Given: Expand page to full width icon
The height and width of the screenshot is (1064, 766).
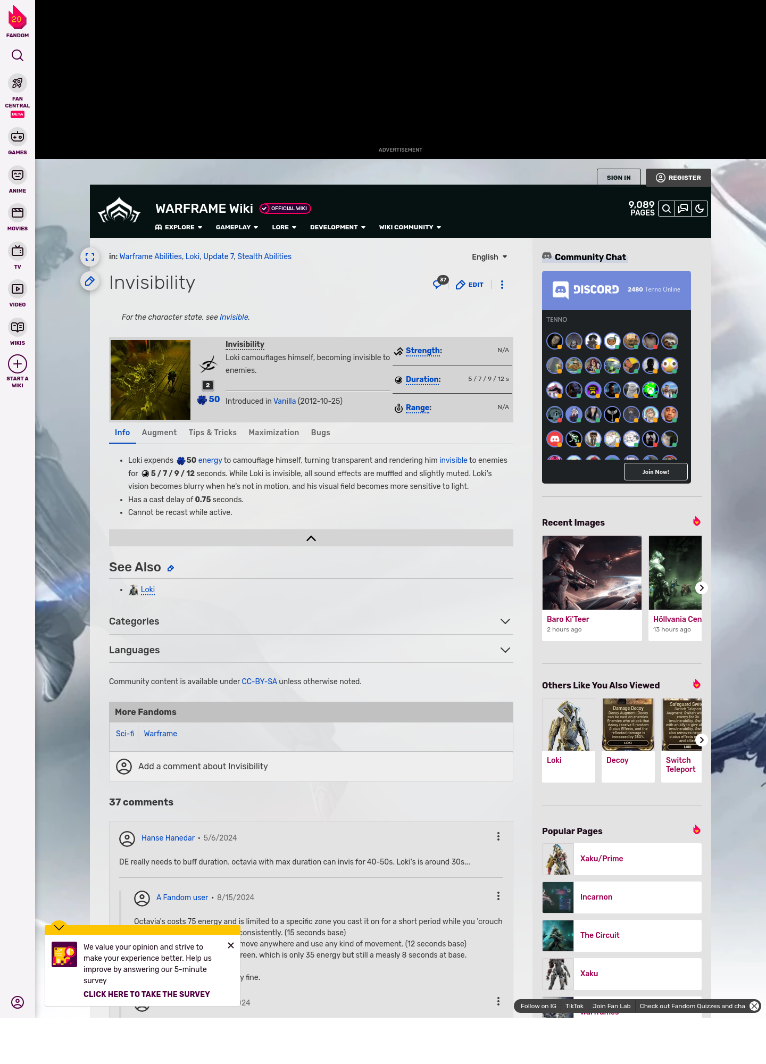Looking at the screenshot, I should coord(90,257).
